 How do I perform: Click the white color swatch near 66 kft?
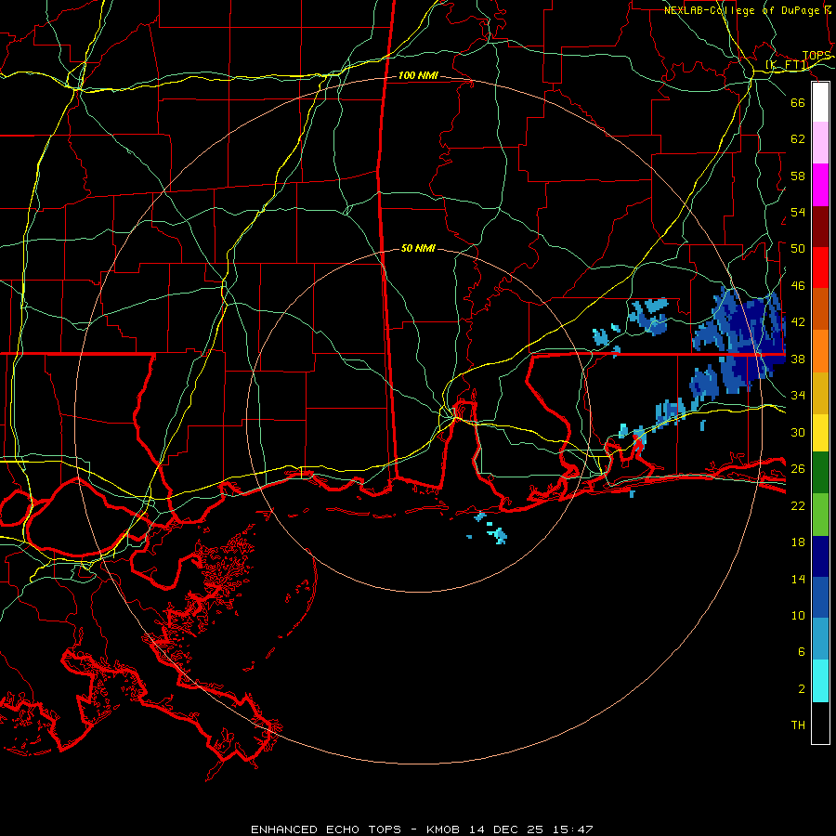coord(820,102)
